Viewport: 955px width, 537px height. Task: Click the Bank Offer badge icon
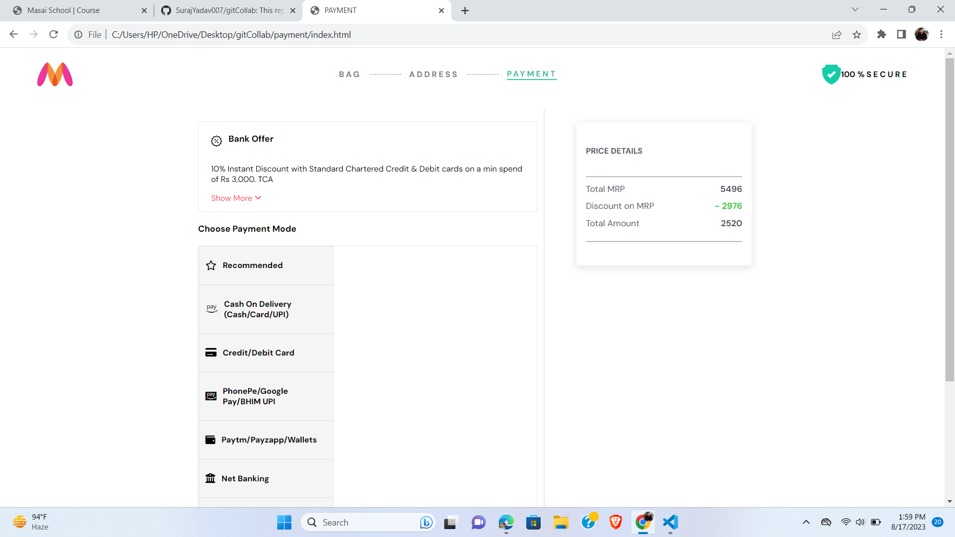(216, 141)
